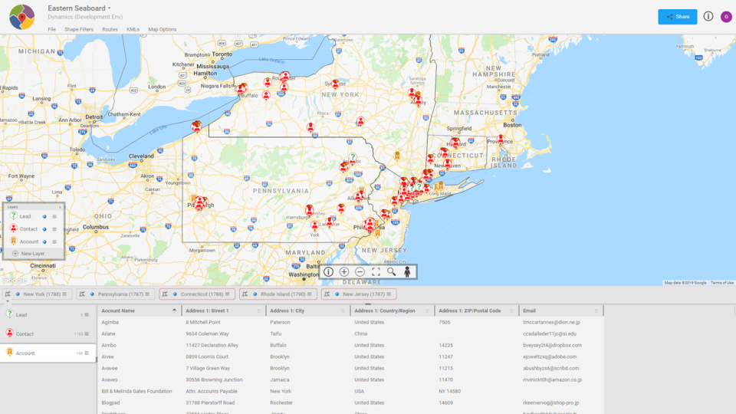Click the red Contact marker near Providence
Screen dimensions: 736x414
[501, 140]
